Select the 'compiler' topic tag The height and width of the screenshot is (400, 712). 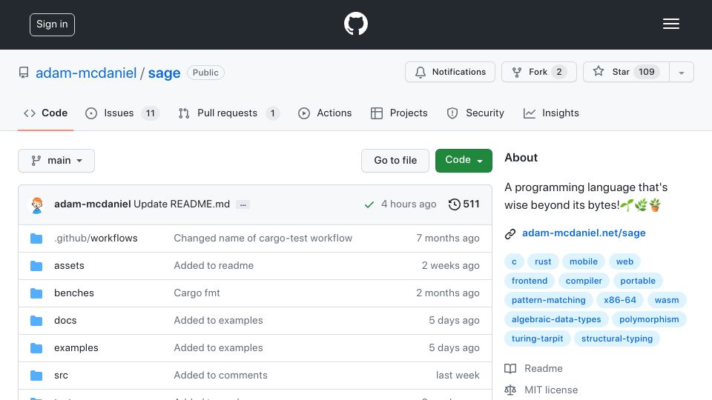(584, 281)
